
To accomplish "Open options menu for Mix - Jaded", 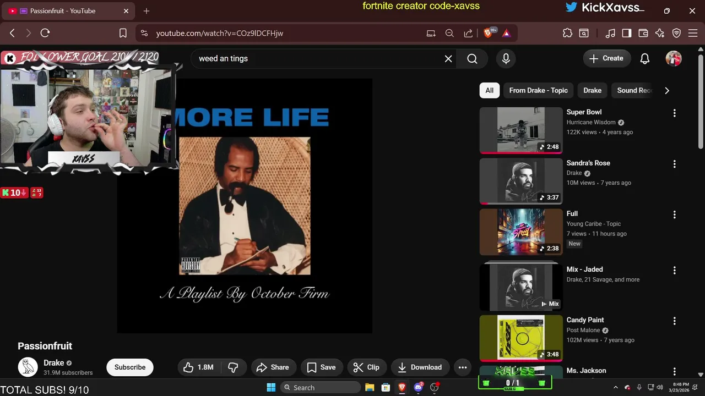I will (x=674, y=270).
